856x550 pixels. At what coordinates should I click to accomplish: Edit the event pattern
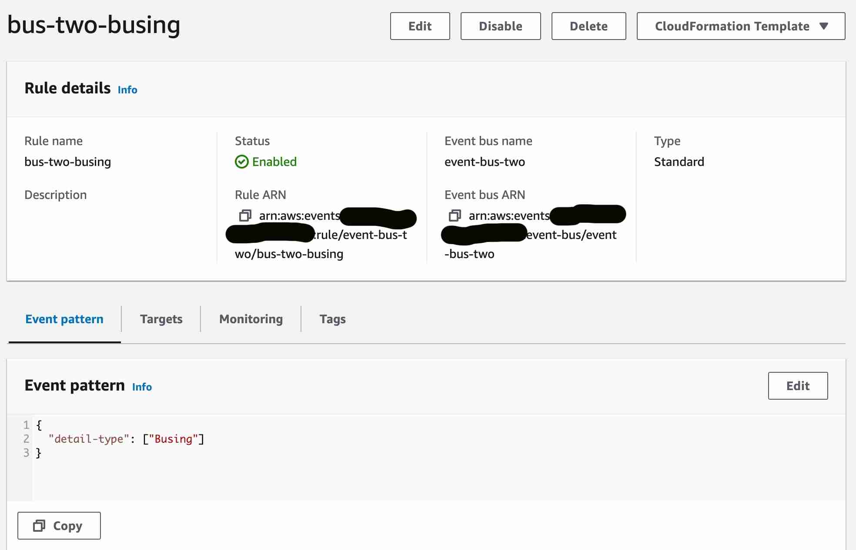798,386
